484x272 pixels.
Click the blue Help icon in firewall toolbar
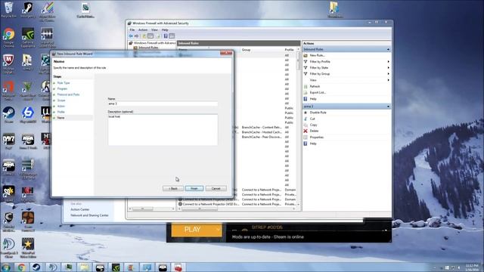166,36
